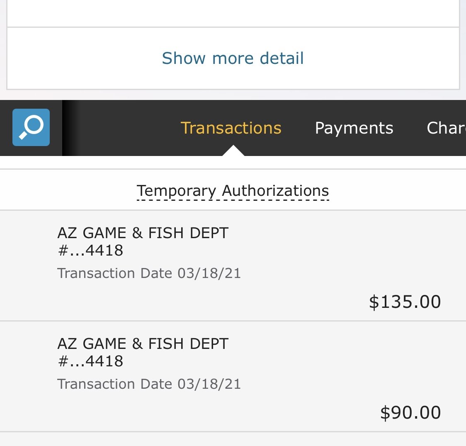Screen dimensions: 466x446
Task: Open the "Show more detail" link
Action: tap(233, 58)
